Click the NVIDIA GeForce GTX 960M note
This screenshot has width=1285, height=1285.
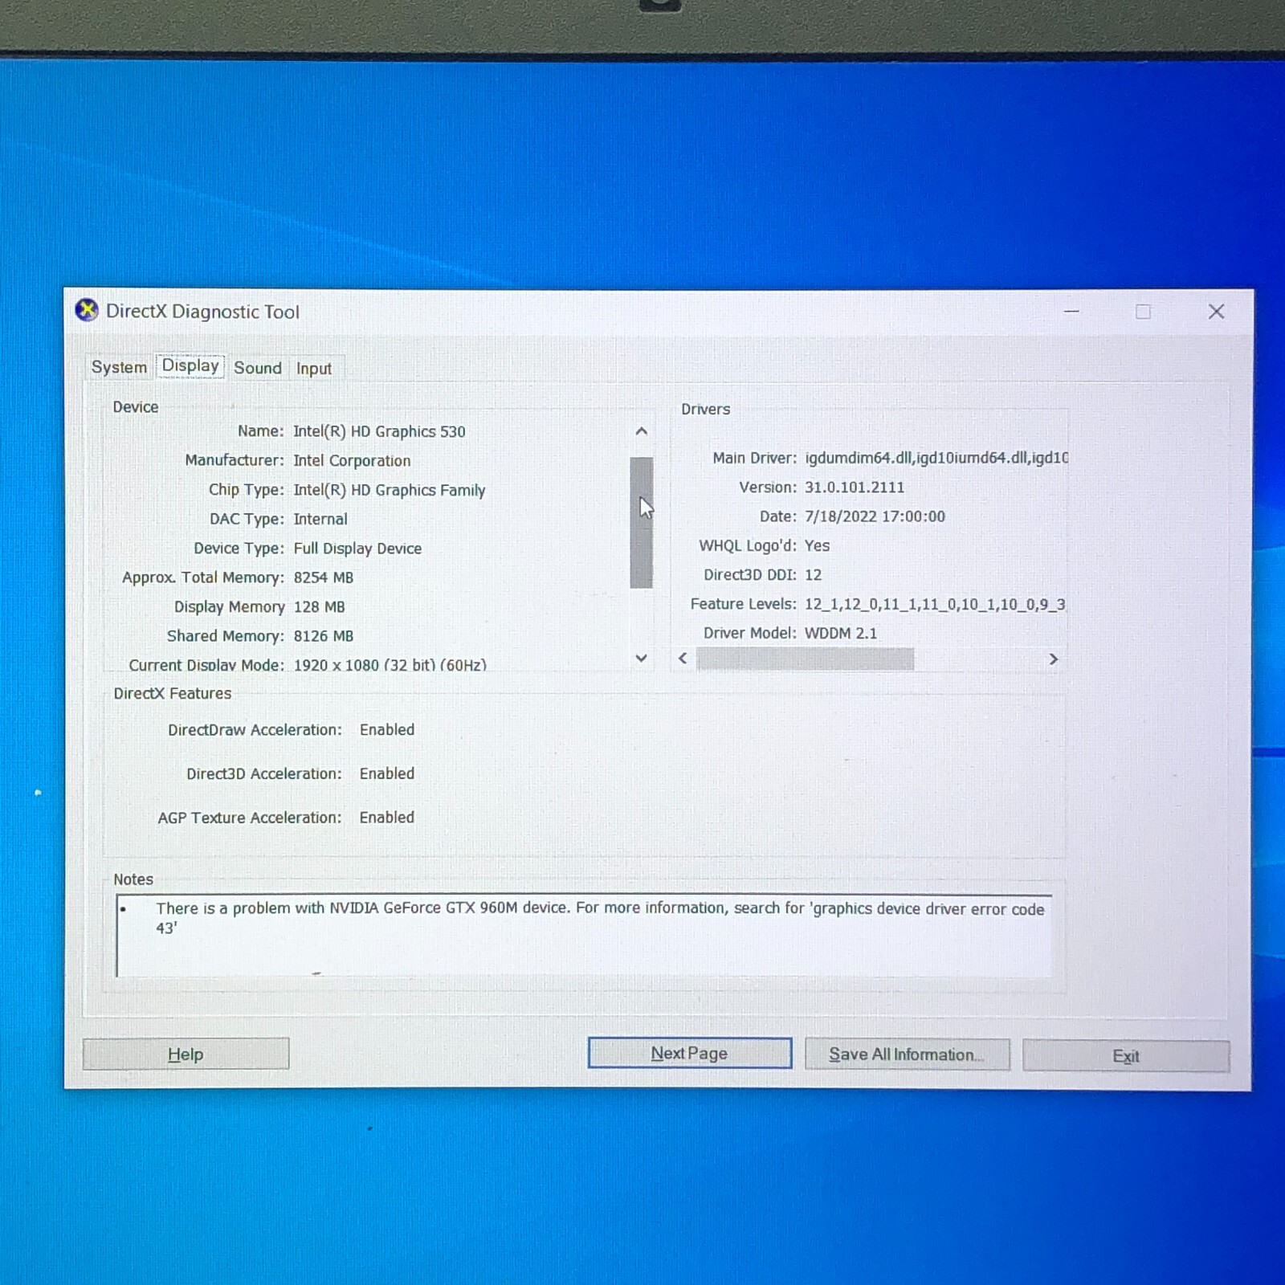tap(600, 918)
